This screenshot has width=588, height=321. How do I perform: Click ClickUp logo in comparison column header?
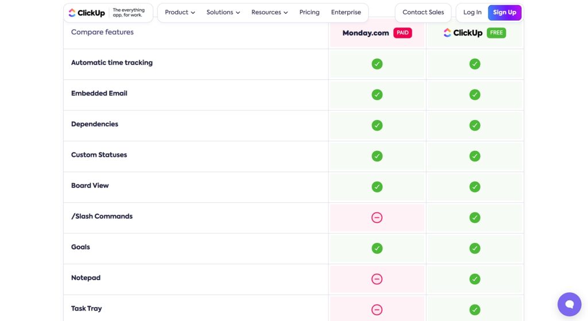pos(463,33)
